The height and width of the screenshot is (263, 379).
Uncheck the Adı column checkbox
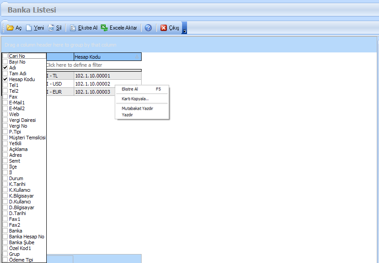click(5, 68)
